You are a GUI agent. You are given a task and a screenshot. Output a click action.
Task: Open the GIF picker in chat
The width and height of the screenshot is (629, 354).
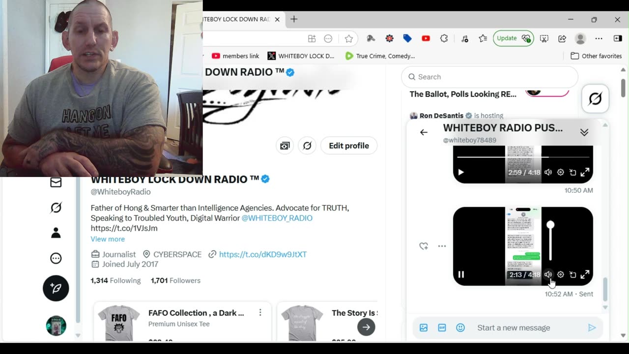click(x=442, y=327)
